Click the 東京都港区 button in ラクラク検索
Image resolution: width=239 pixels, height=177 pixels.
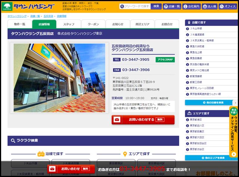(116, 164)
